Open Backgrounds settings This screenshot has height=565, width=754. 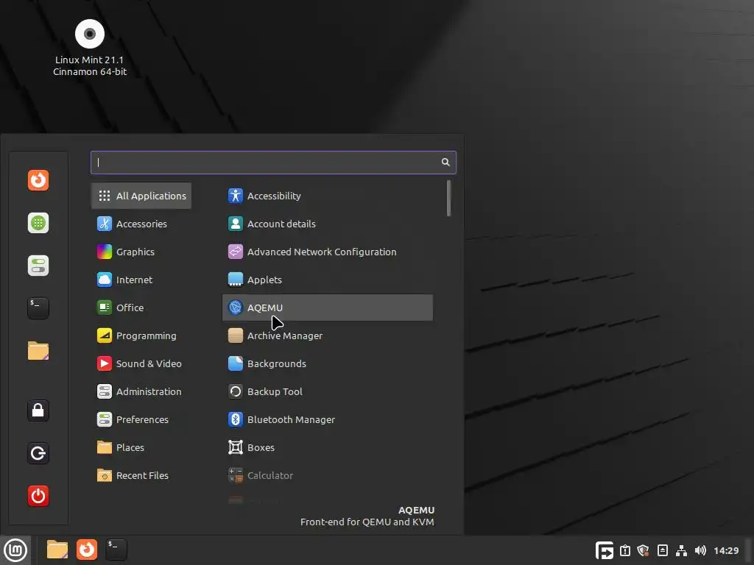click(328, 363)
